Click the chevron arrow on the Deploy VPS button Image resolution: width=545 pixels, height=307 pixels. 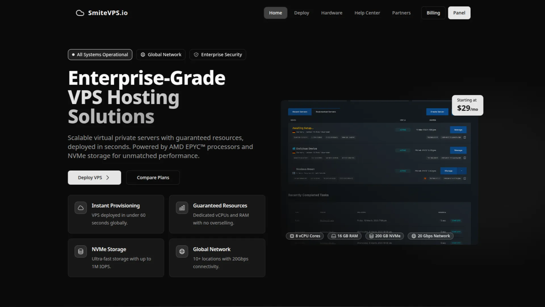point(108,178)
